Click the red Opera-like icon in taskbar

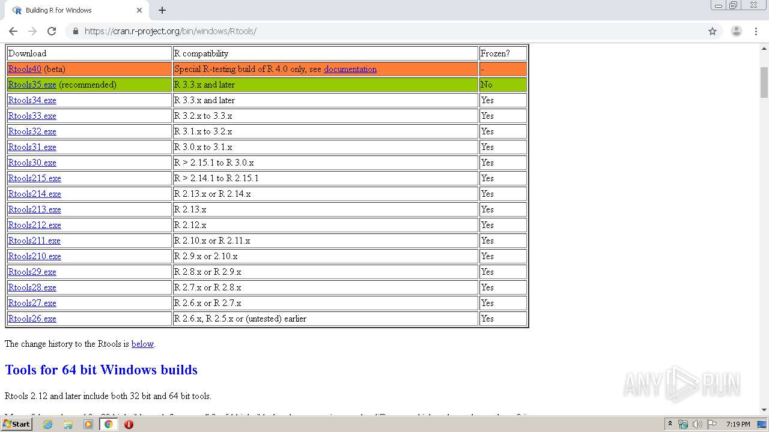129,424
